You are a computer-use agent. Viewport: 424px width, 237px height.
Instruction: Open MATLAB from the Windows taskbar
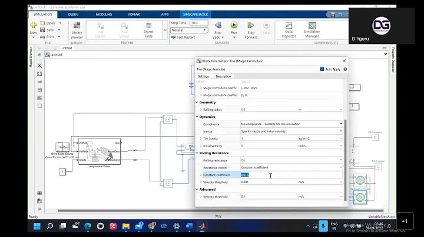[x=202, y=226]
